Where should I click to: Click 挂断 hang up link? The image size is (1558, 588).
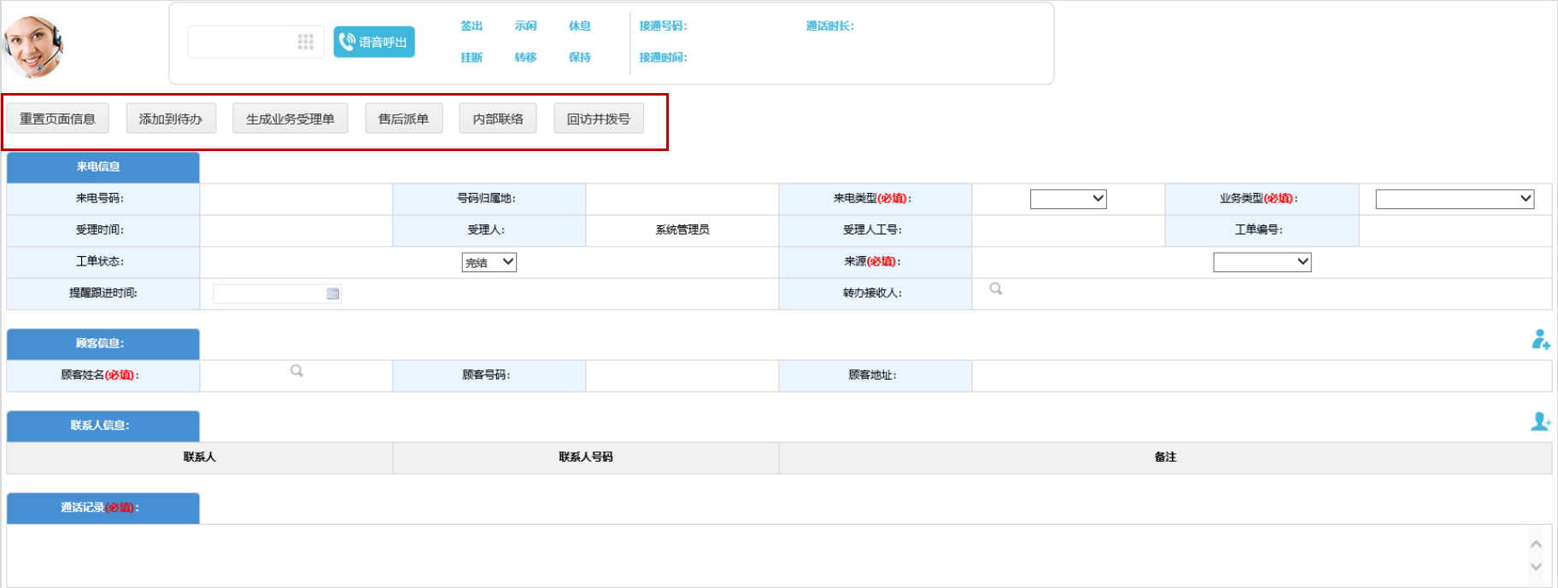(471, 57)
